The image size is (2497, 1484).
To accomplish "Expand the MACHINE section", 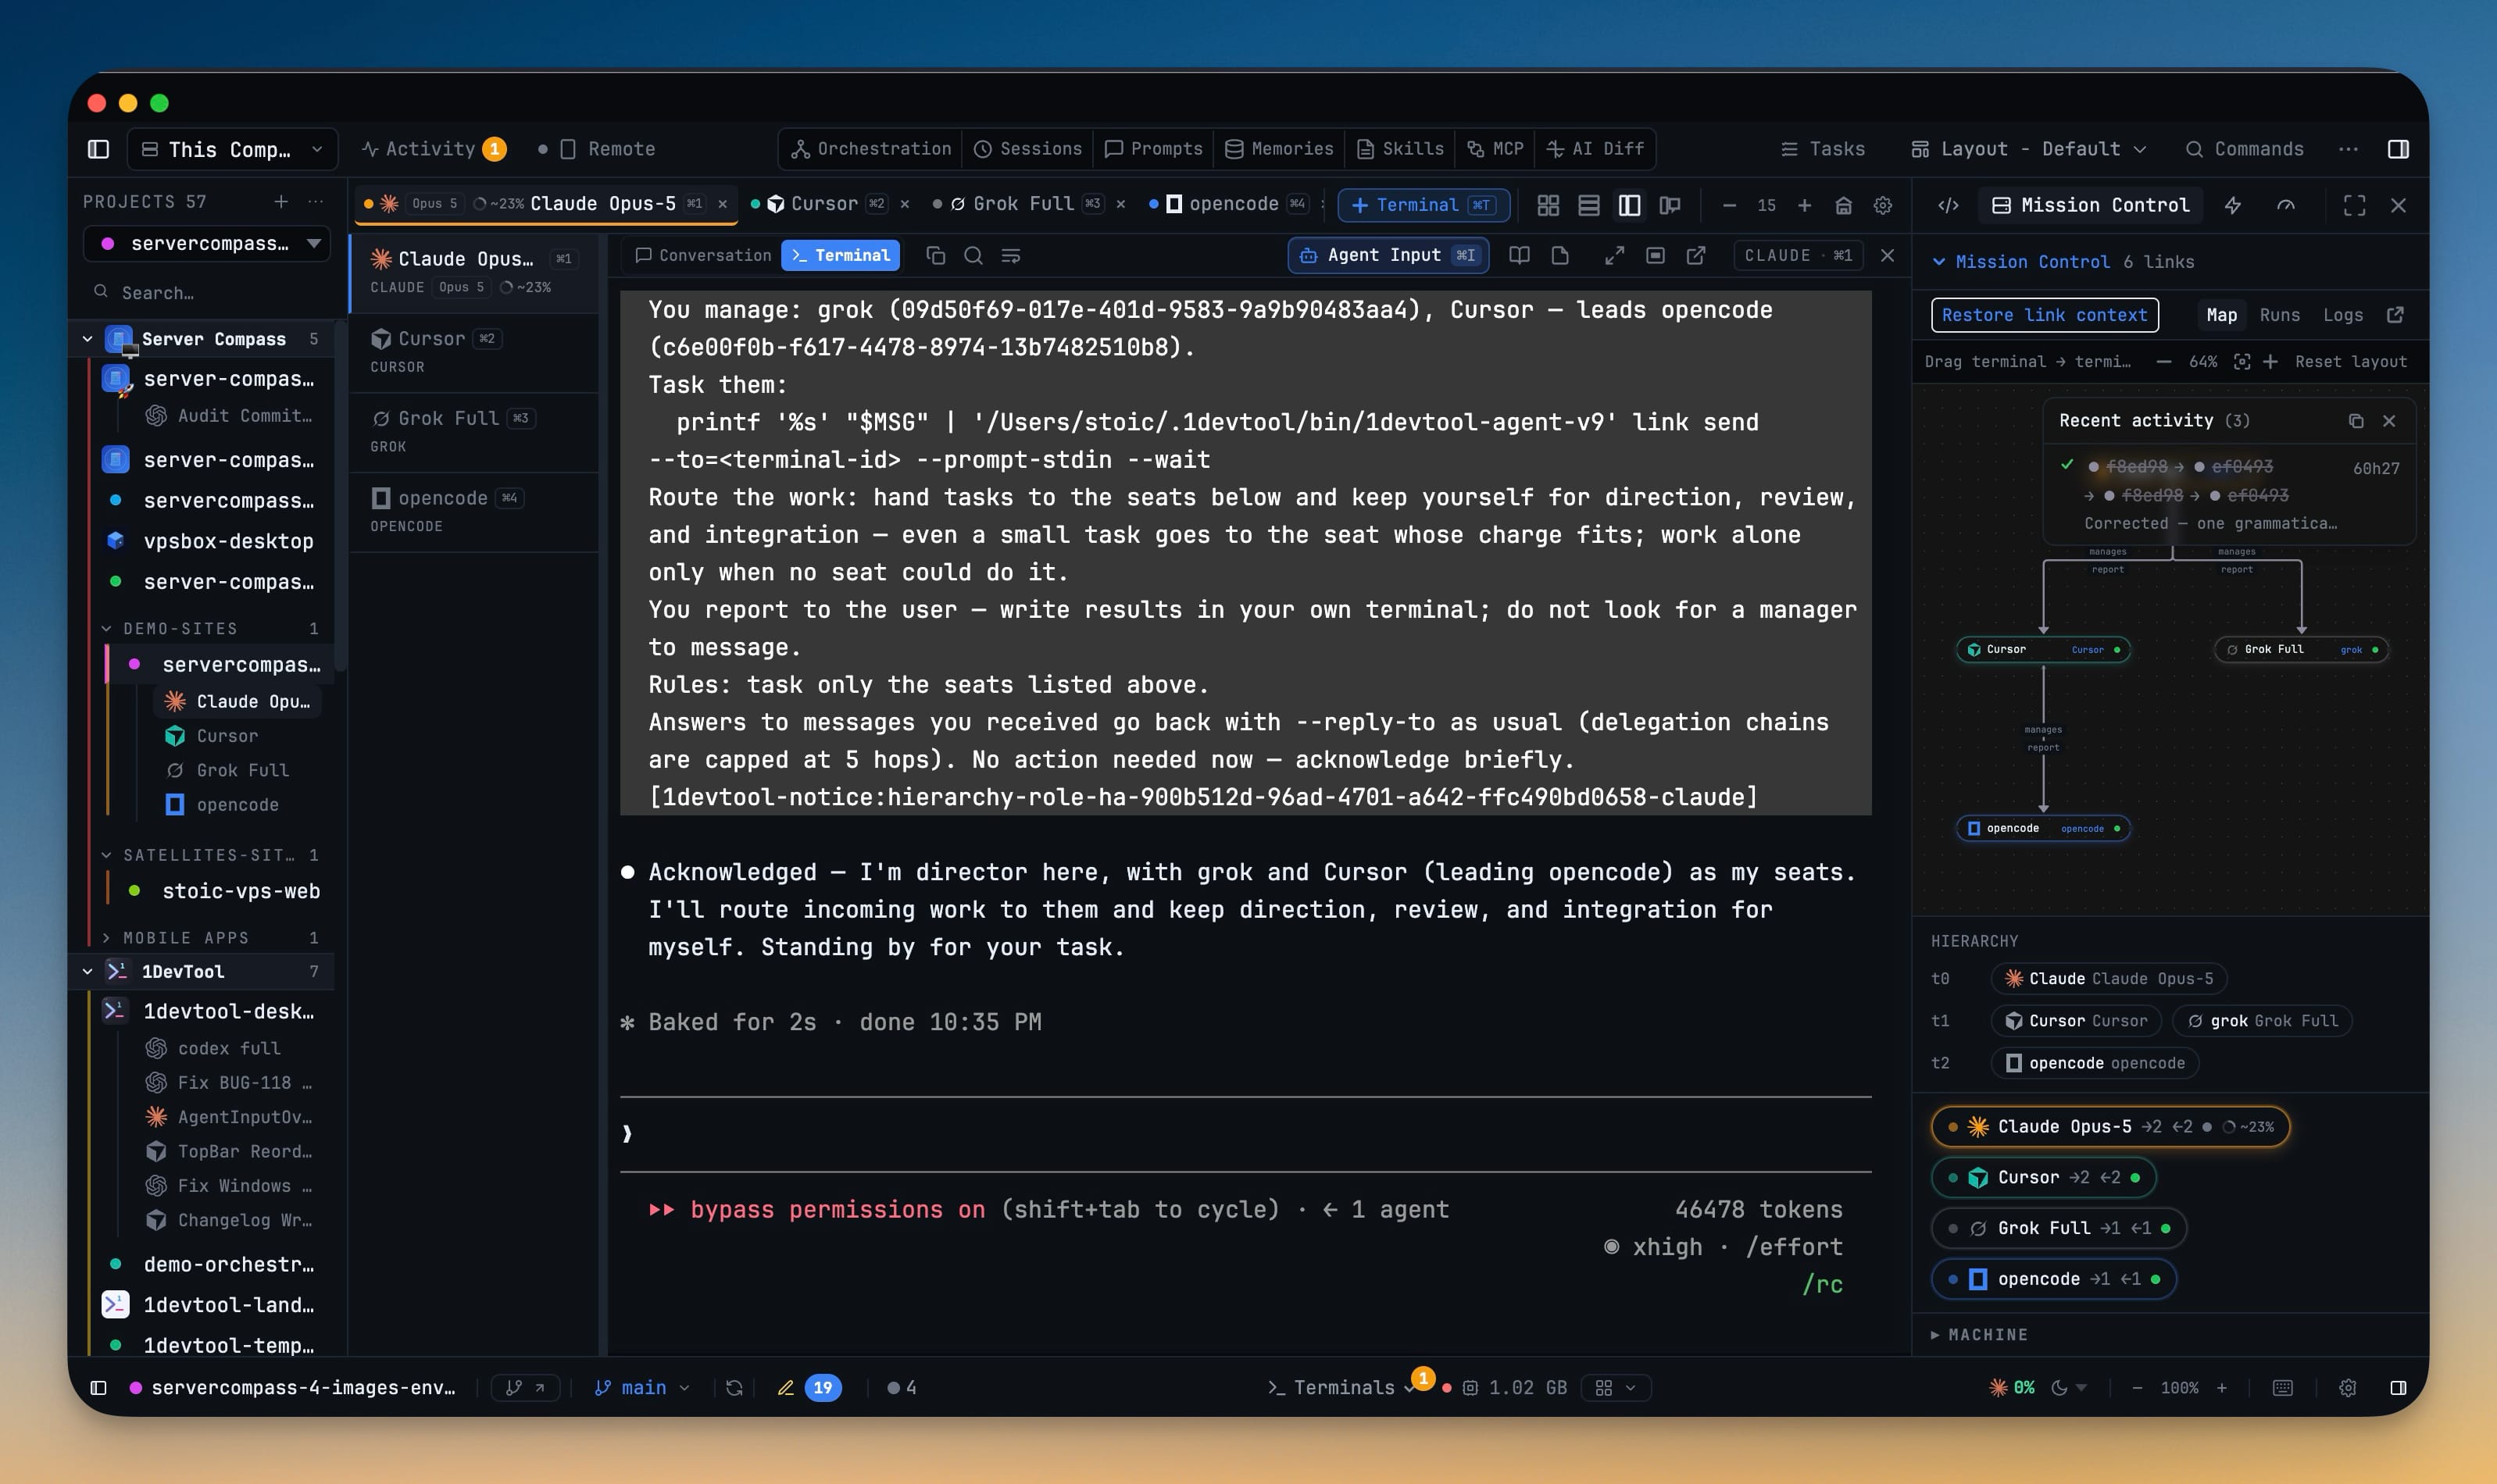I will click(x=1979, y=1335).
